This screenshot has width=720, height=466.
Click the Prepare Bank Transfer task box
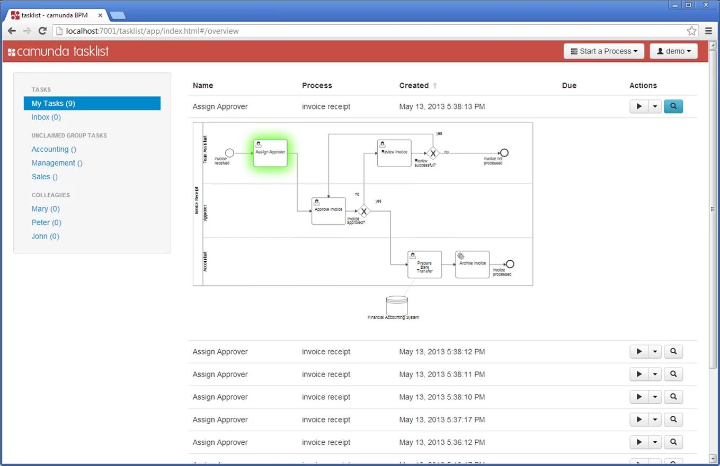point(424,264)
